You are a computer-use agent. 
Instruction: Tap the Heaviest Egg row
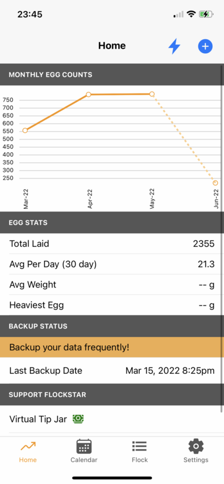[x=112, y=306]
